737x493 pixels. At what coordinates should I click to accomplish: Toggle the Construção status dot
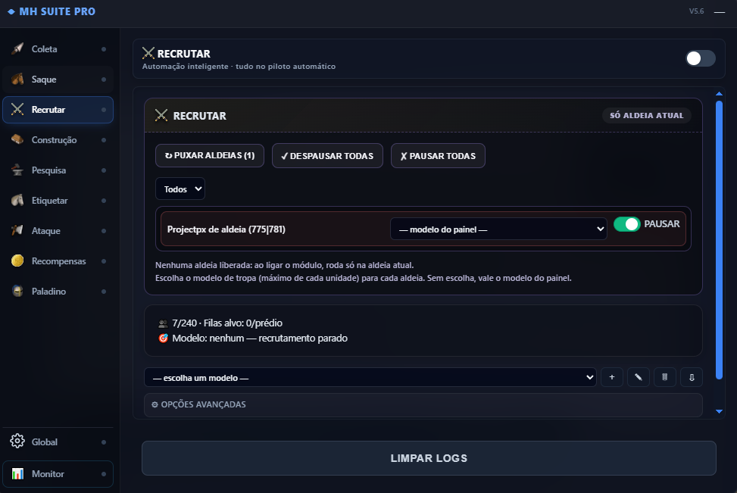(x=104, y=140)
